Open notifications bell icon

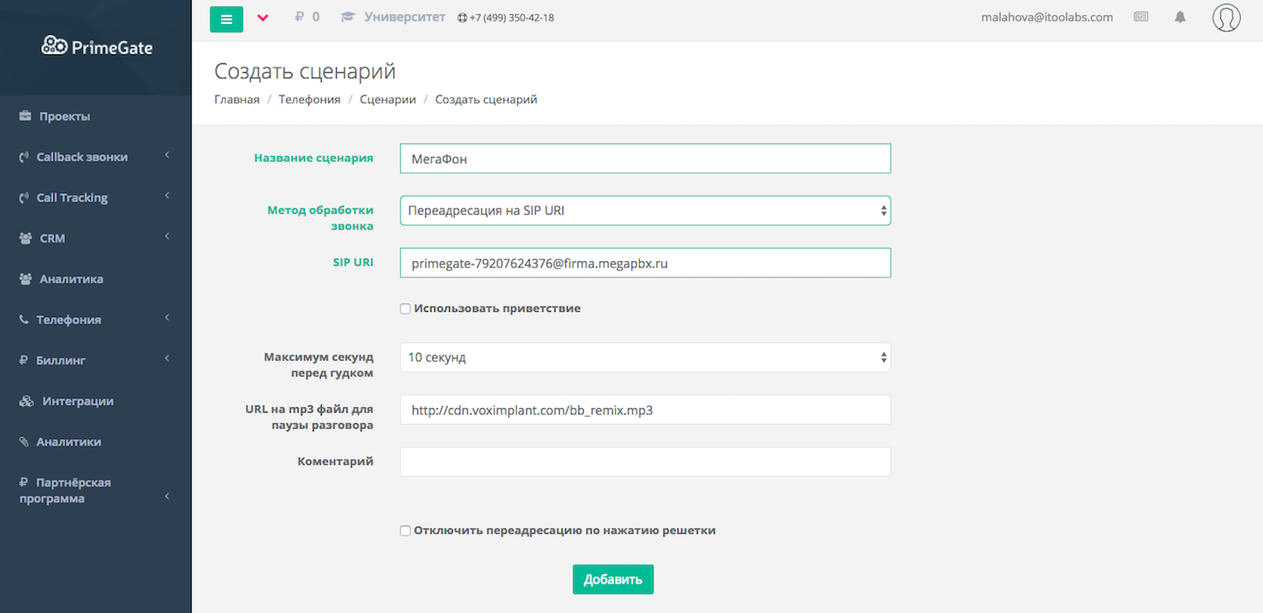(x=1180, y=17)
